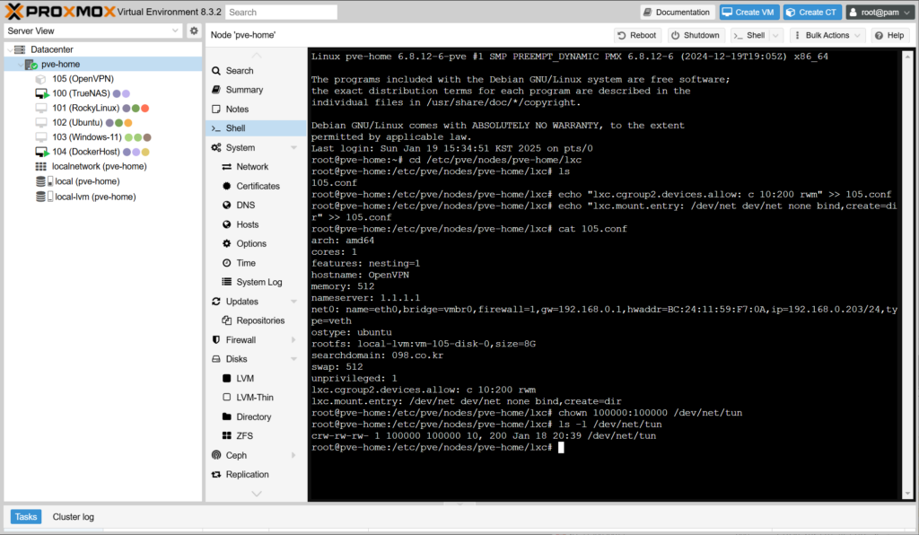Open the Bulk Actions dropdown
Screen dimensions: 919x535
point(826,35)
